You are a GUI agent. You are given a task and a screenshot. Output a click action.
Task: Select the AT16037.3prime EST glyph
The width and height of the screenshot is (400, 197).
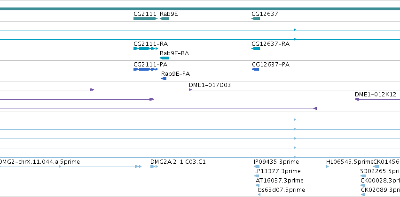[258, 185]
